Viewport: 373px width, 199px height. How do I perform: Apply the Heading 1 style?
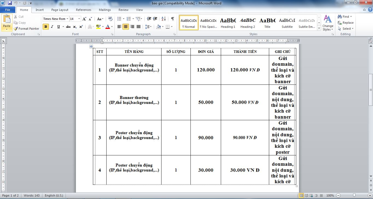228,22
